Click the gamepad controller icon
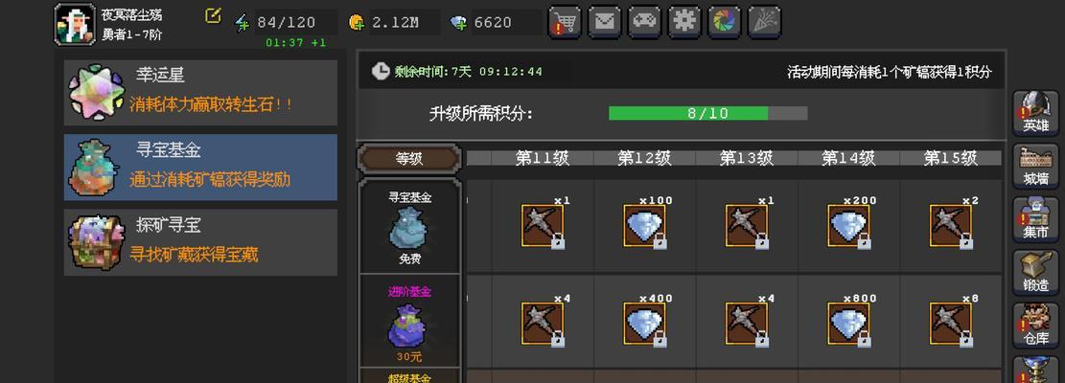Viewport: 1065px width, 383px height. (x=644, y=22)
